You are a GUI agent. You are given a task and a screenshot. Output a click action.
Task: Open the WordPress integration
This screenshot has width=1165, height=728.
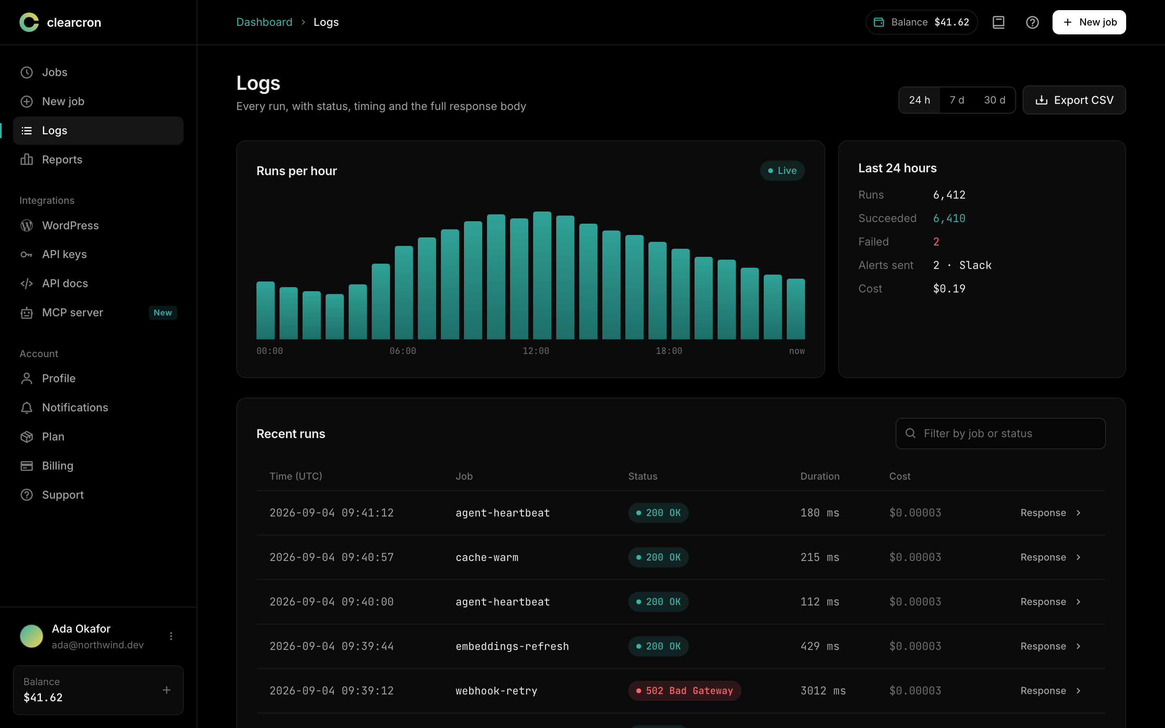tap(98, 225)
